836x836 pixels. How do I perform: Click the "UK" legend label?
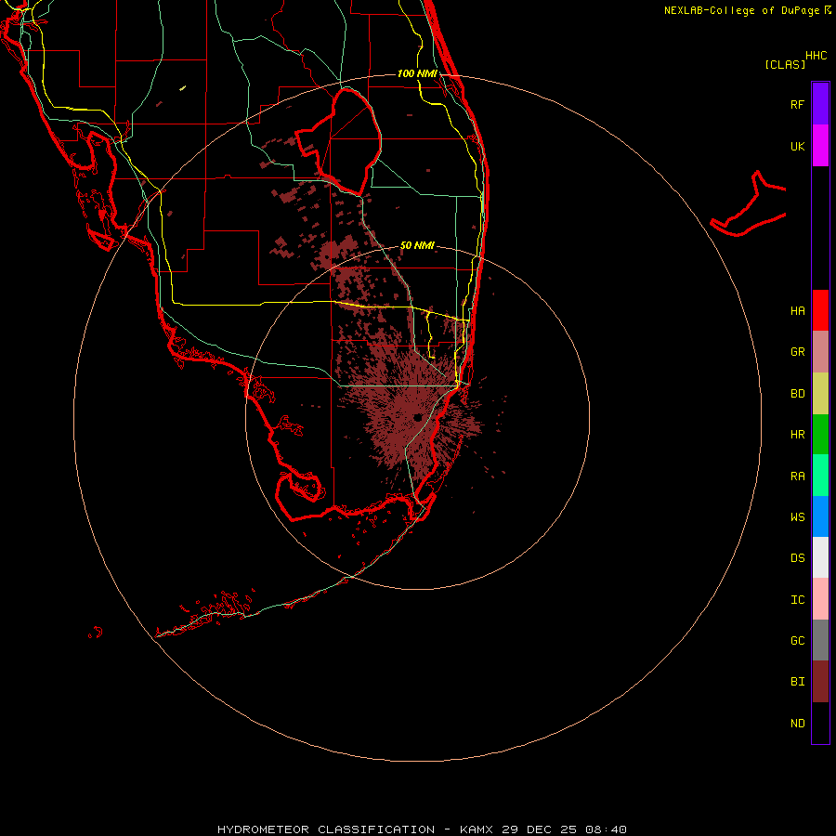click(797, 146)
